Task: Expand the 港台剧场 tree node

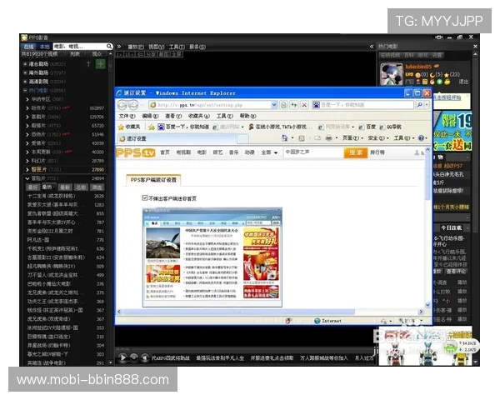Action: click(x=25, y=64)
